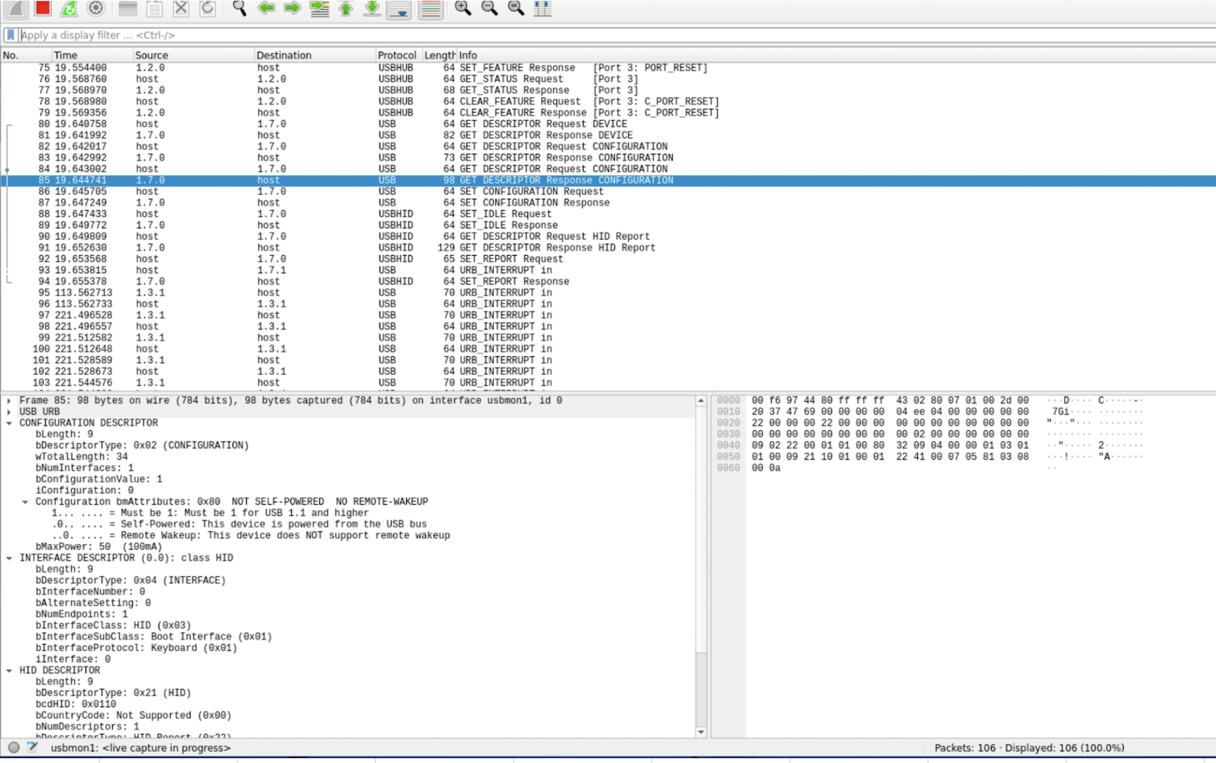Select the bcdHID: 0x0110 field
The height and width of the screenshot is (763, 1216).
(75, 704)
